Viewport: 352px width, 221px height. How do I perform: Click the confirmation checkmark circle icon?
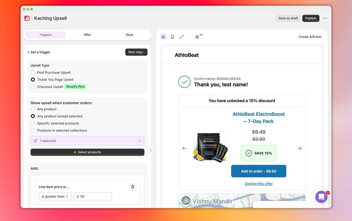[184, 82]
